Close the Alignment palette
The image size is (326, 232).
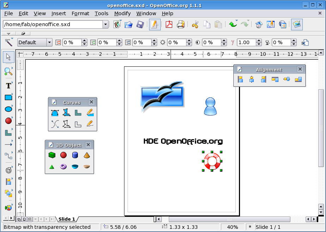pyautogui.click(x=300, y=69)
